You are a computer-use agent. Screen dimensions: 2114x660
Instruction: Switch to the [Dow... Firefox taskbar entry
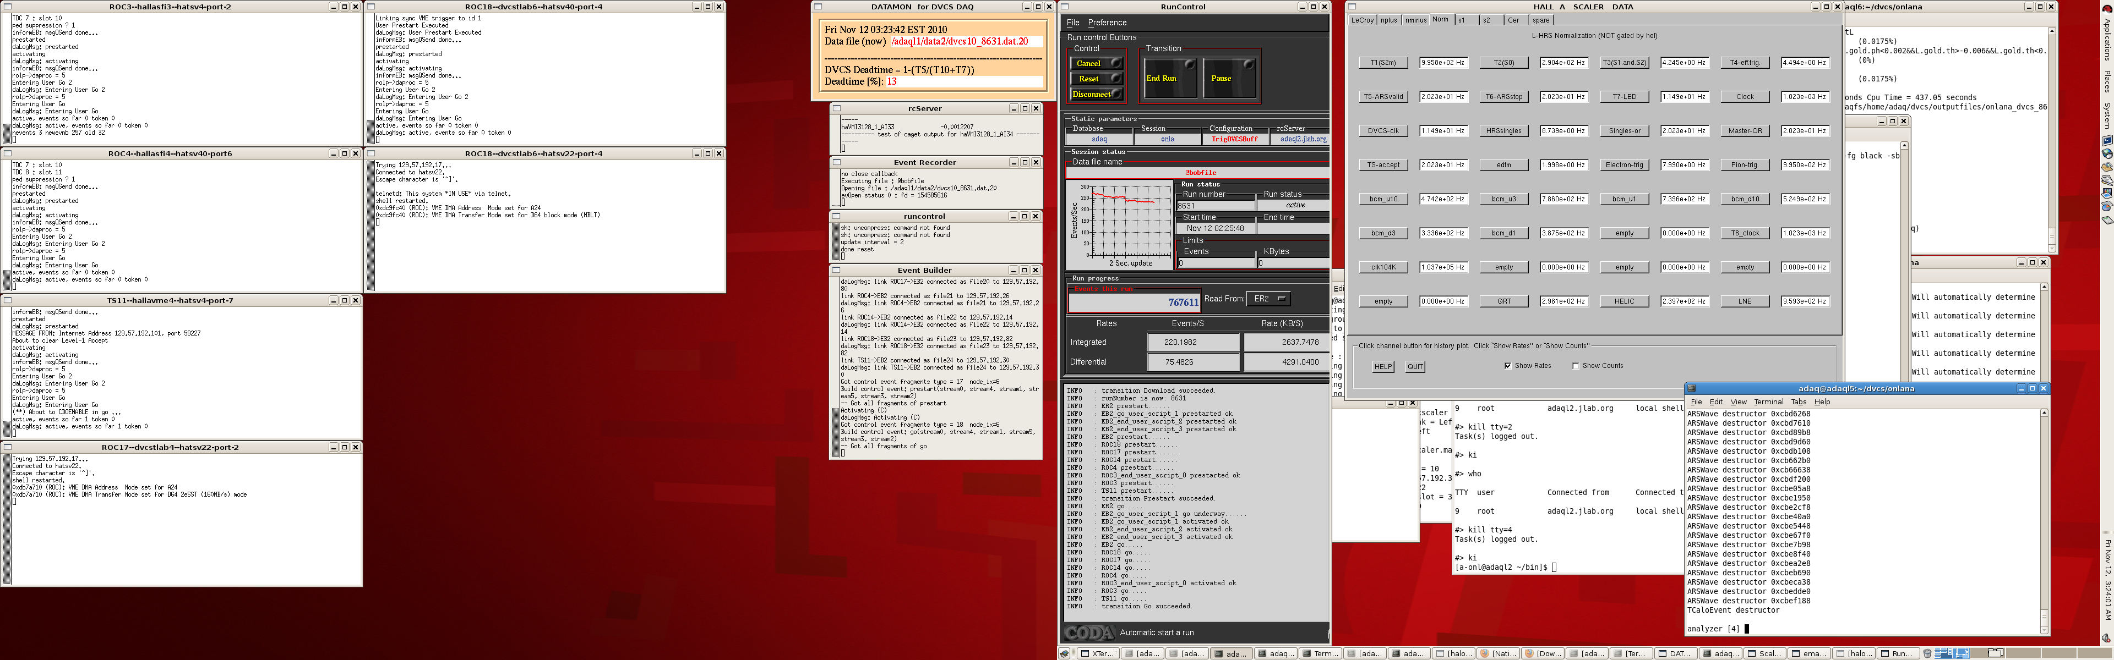click(1542, 653)
